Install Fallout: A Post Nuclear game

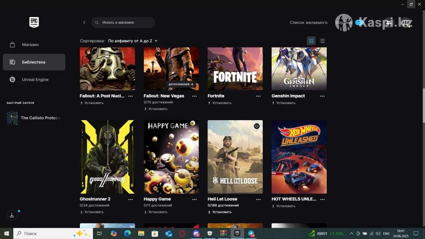(x=92, y=103)
